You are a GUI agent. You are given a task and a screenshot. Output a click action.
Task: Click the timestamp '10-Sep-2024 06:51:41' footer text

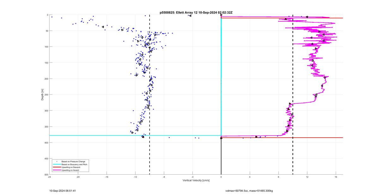coord(63,191)
